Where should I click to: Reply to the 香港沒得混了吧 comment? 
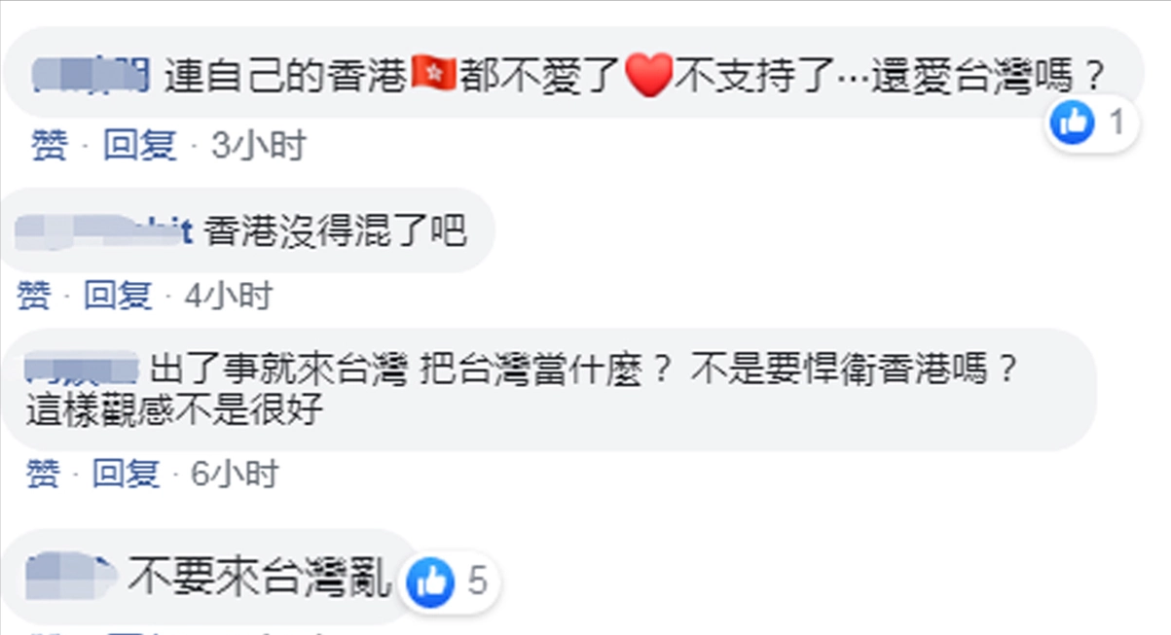tap(118, 296)
